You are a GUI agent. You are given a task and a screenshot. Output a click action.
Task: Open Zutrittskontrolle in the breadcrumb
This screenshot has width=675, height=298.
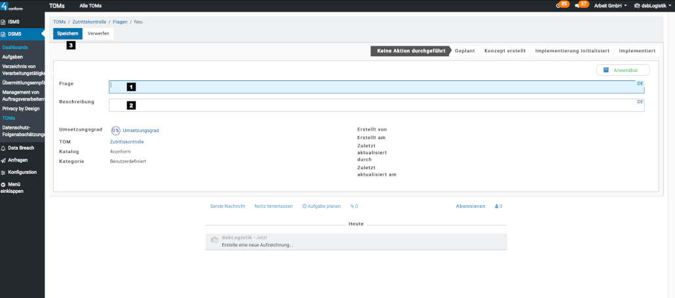[89, 22]
